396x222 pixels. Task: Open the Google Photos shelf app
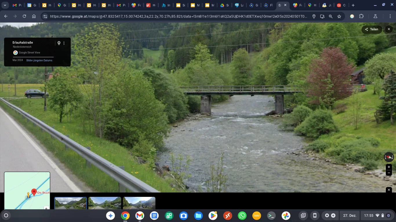coord(286,216)
